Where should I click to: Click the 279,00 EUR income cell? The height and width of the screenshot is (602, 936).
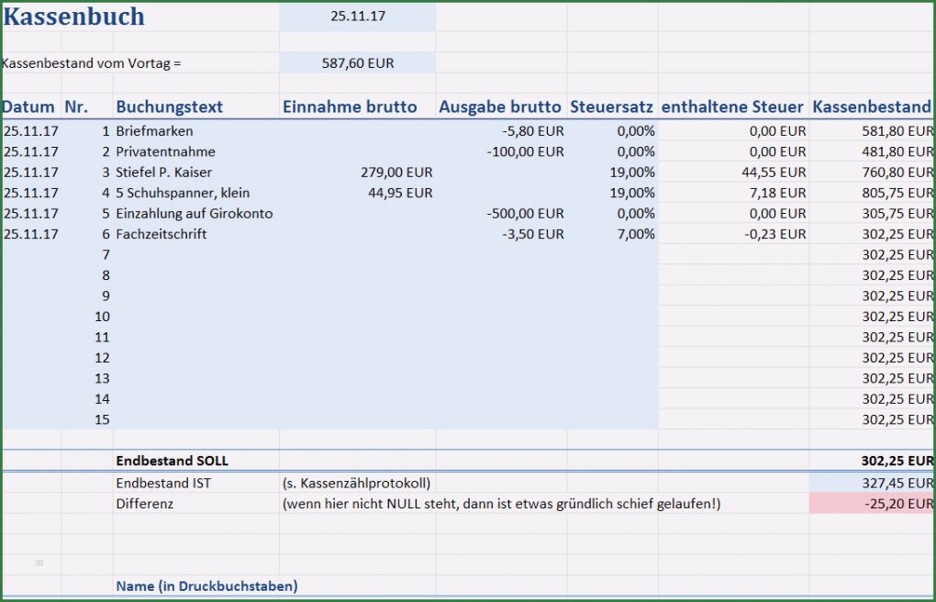pos(396,173)
